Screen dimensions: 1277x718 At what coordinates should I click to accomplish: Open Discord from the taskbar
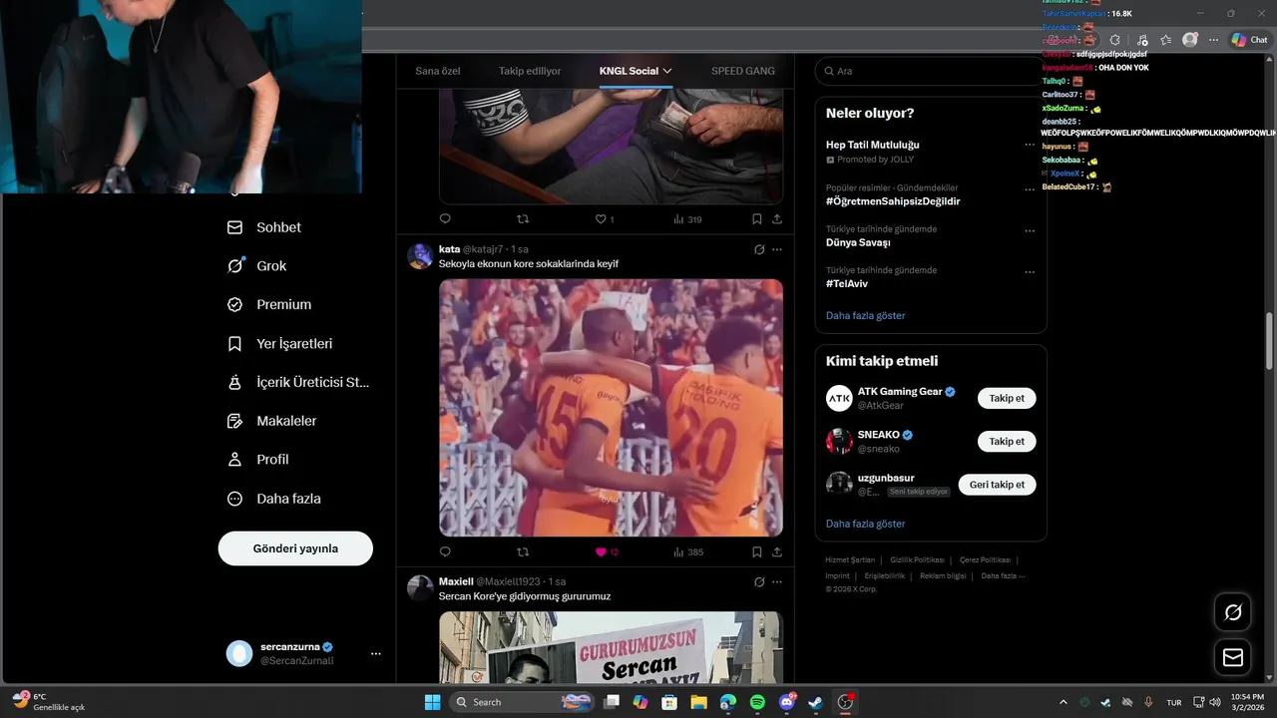click(787, 702)
